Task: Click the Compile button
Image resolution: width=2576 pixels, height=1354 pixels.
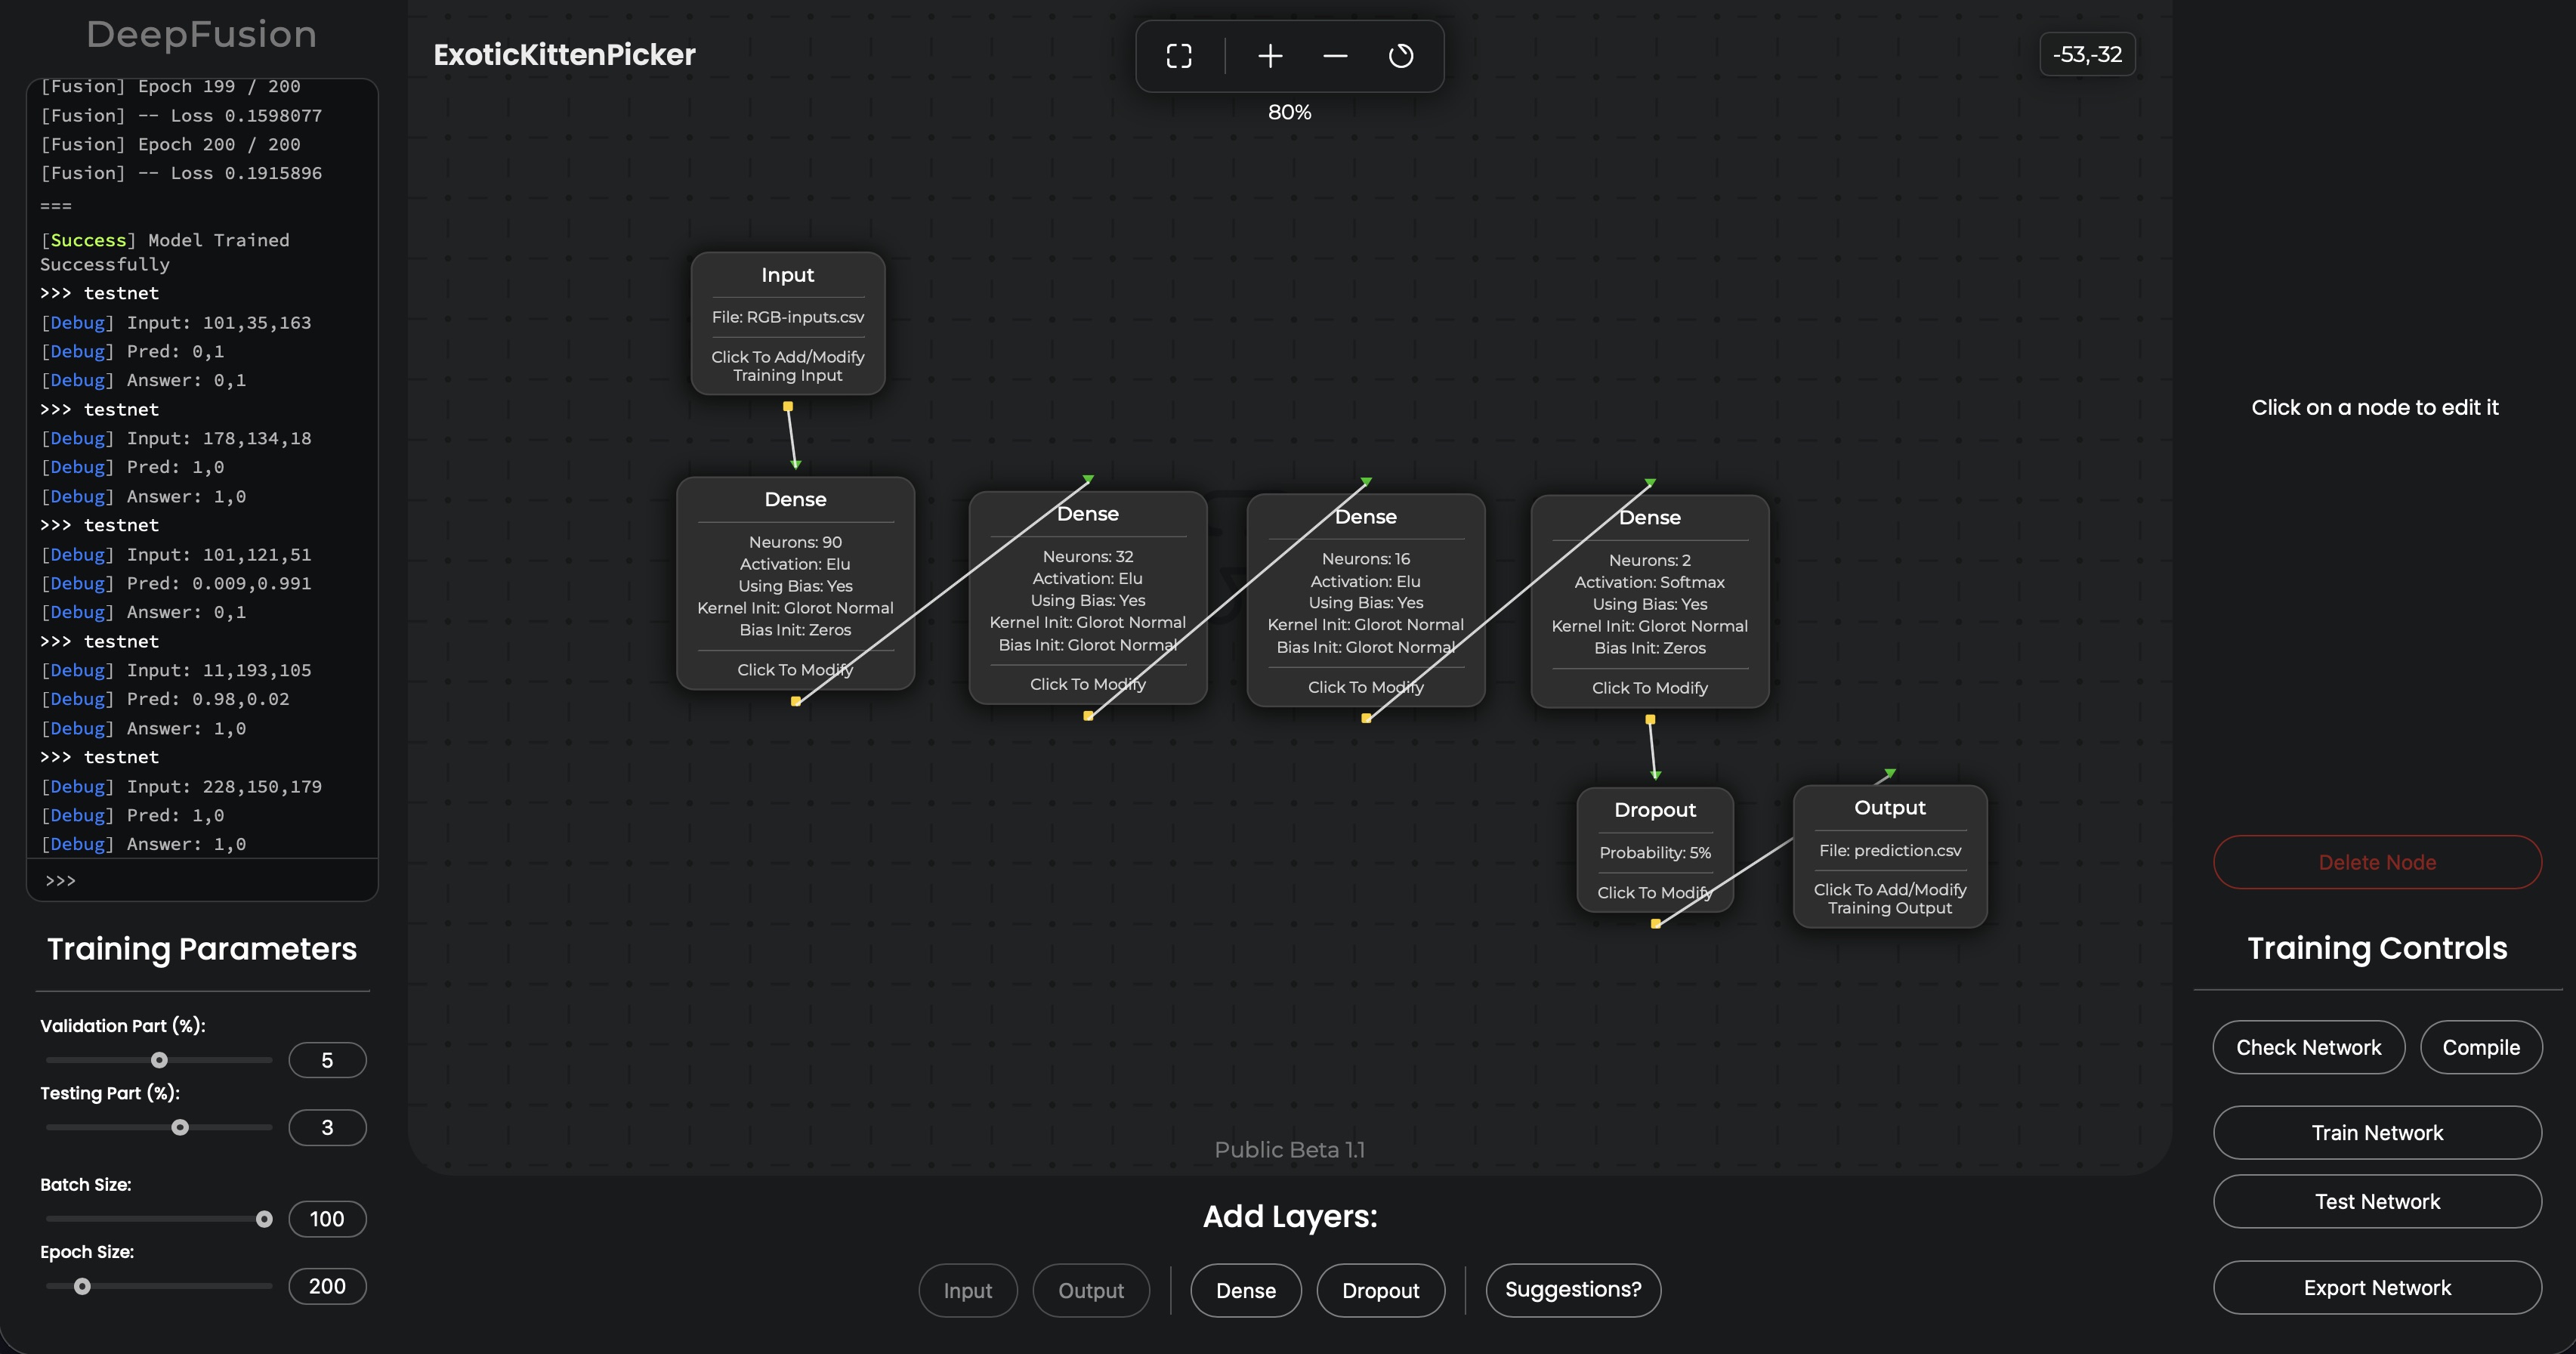Action: [2480, 1047]
